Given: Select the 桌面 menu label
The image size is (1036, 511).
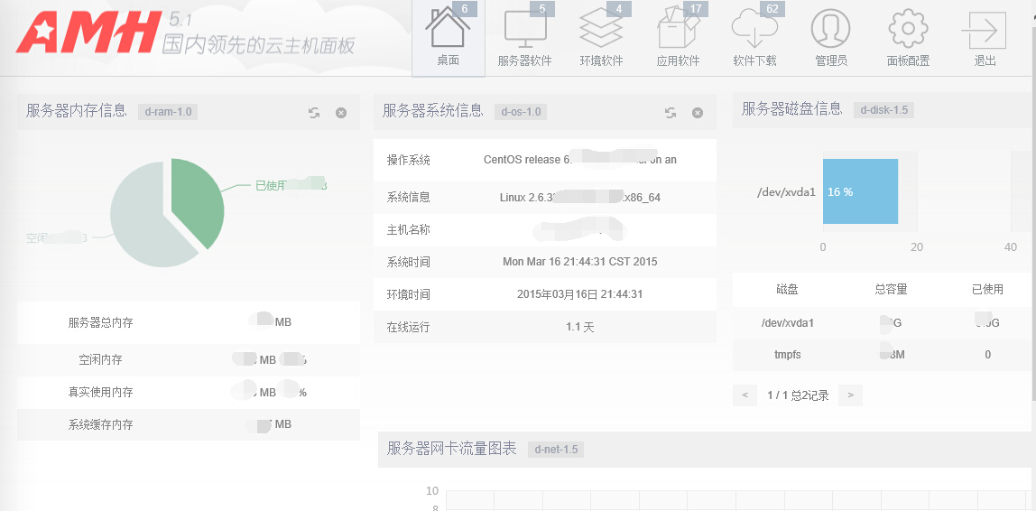Looking at the screenshot, I should point(448,60).
